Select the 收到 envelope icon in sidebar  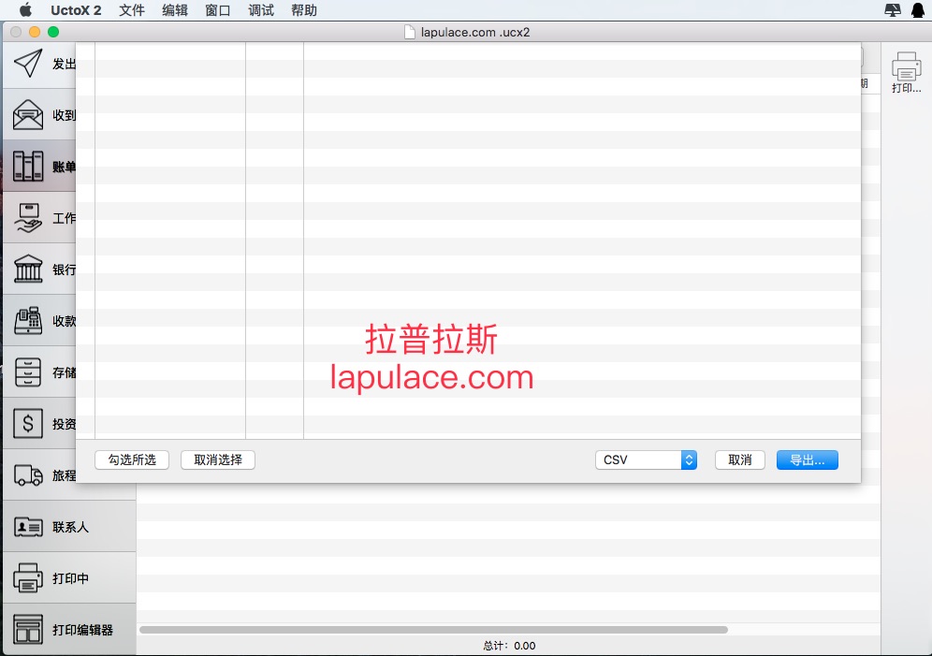pos(28,115)
